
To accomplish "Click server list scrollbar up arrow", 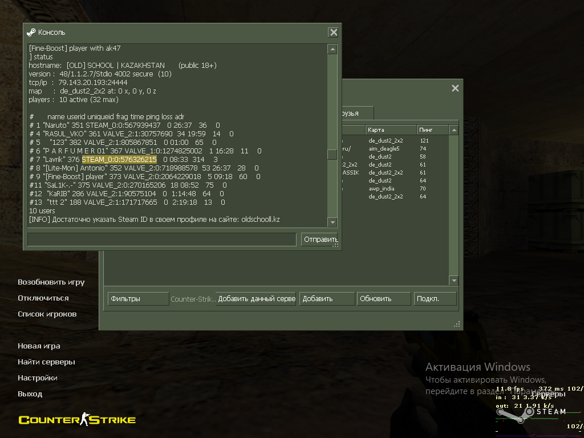I will [453, 130].
